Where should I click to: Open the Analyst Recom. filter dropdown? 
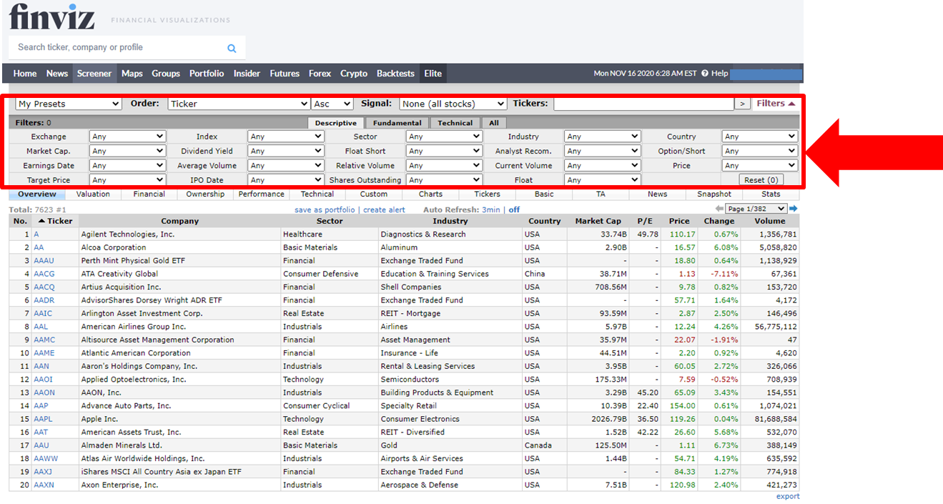[603, 151]
